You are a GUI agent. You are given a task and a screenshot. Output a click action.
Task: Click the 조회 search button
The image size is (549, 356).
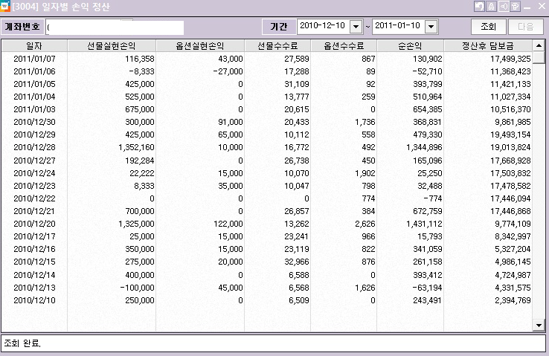click(x=489, y=27)
